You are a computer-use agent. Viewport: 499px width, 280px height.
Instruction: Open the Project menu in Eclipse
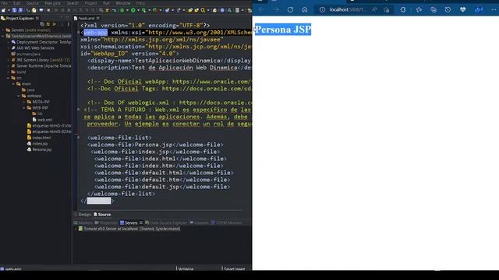click(90, 3)
